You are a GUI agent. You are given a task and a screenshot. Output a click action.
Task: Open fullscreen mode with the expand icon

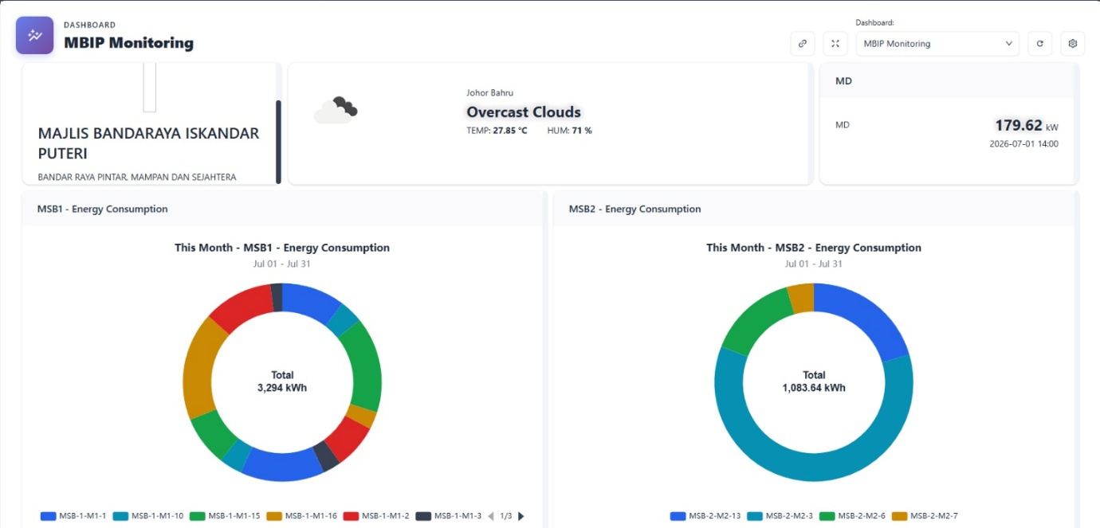[x=835, y=44]
